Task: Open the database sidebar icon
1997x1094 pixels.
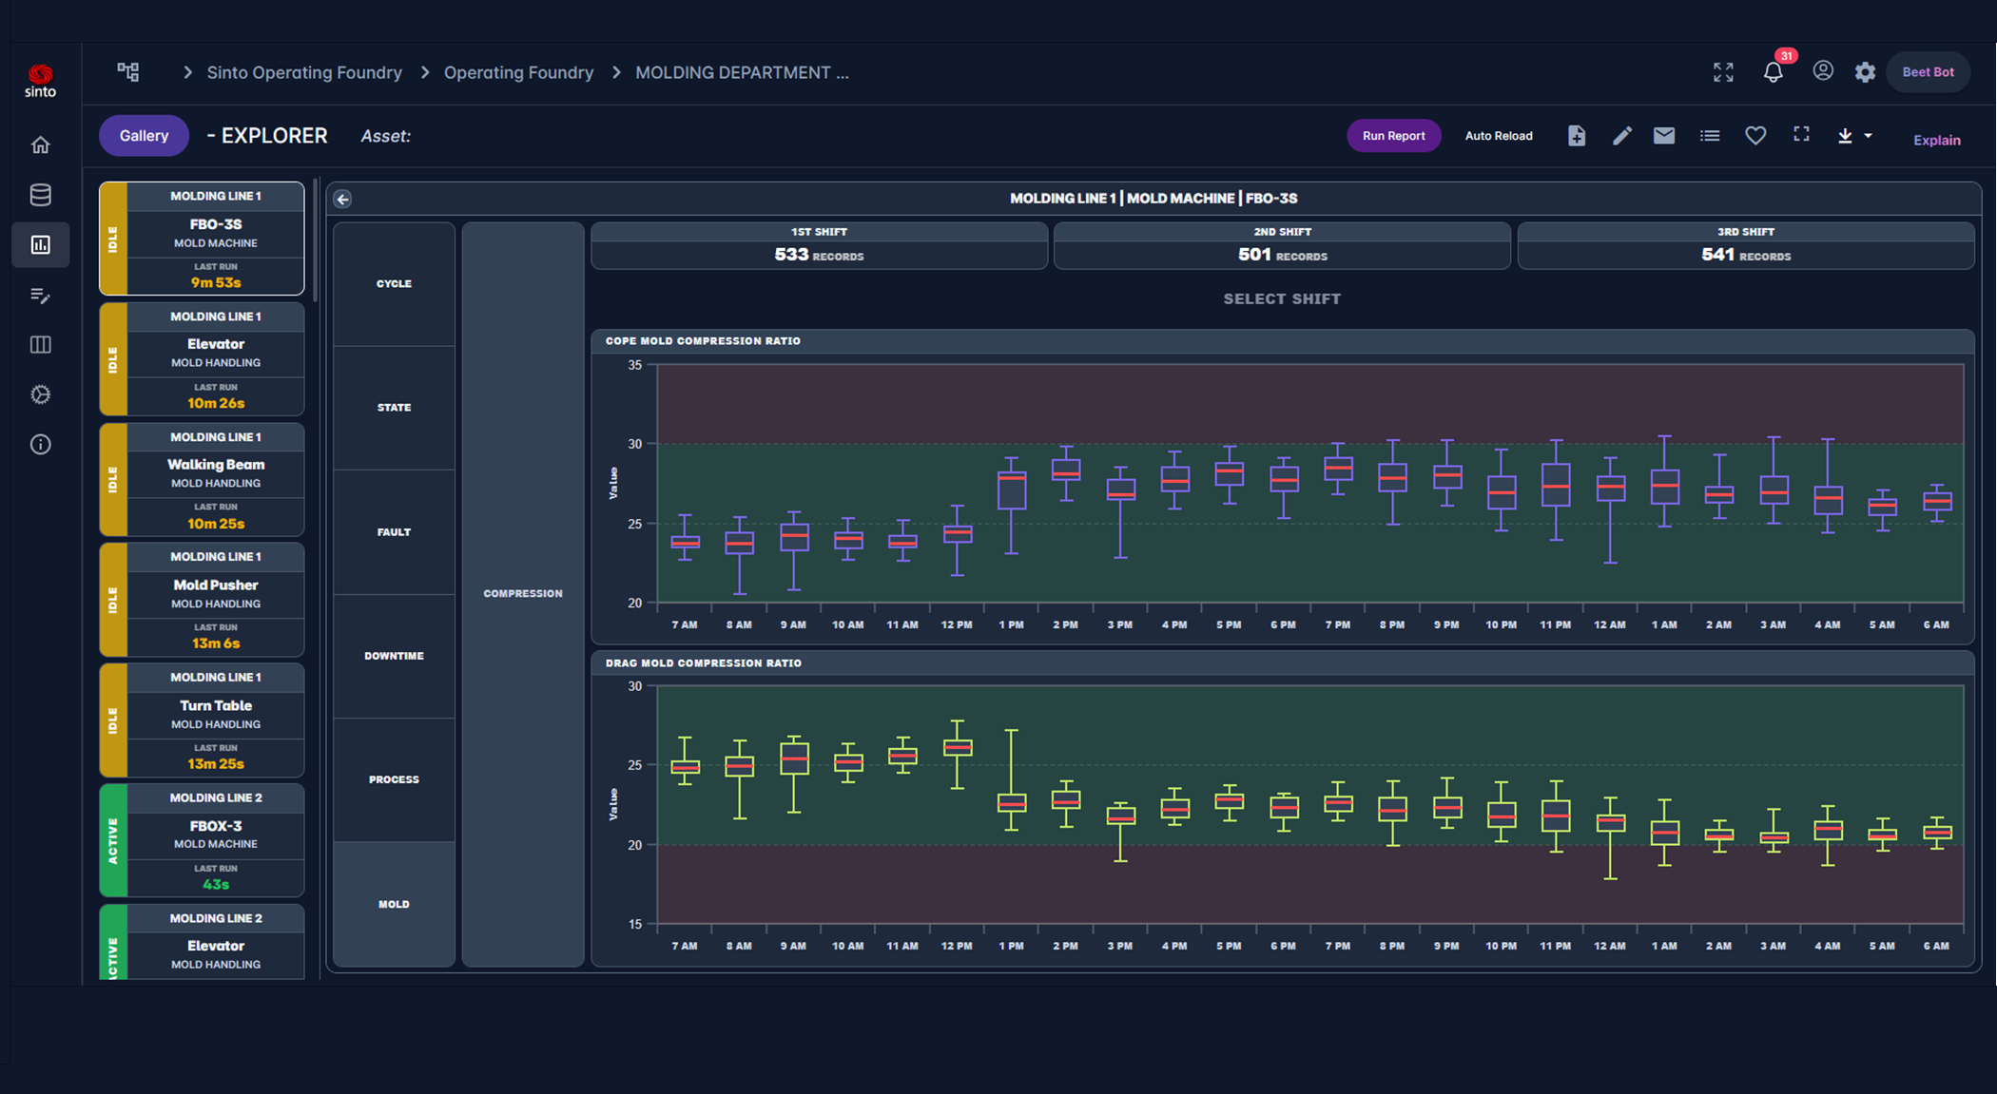Action: click(x=40, y=195)
